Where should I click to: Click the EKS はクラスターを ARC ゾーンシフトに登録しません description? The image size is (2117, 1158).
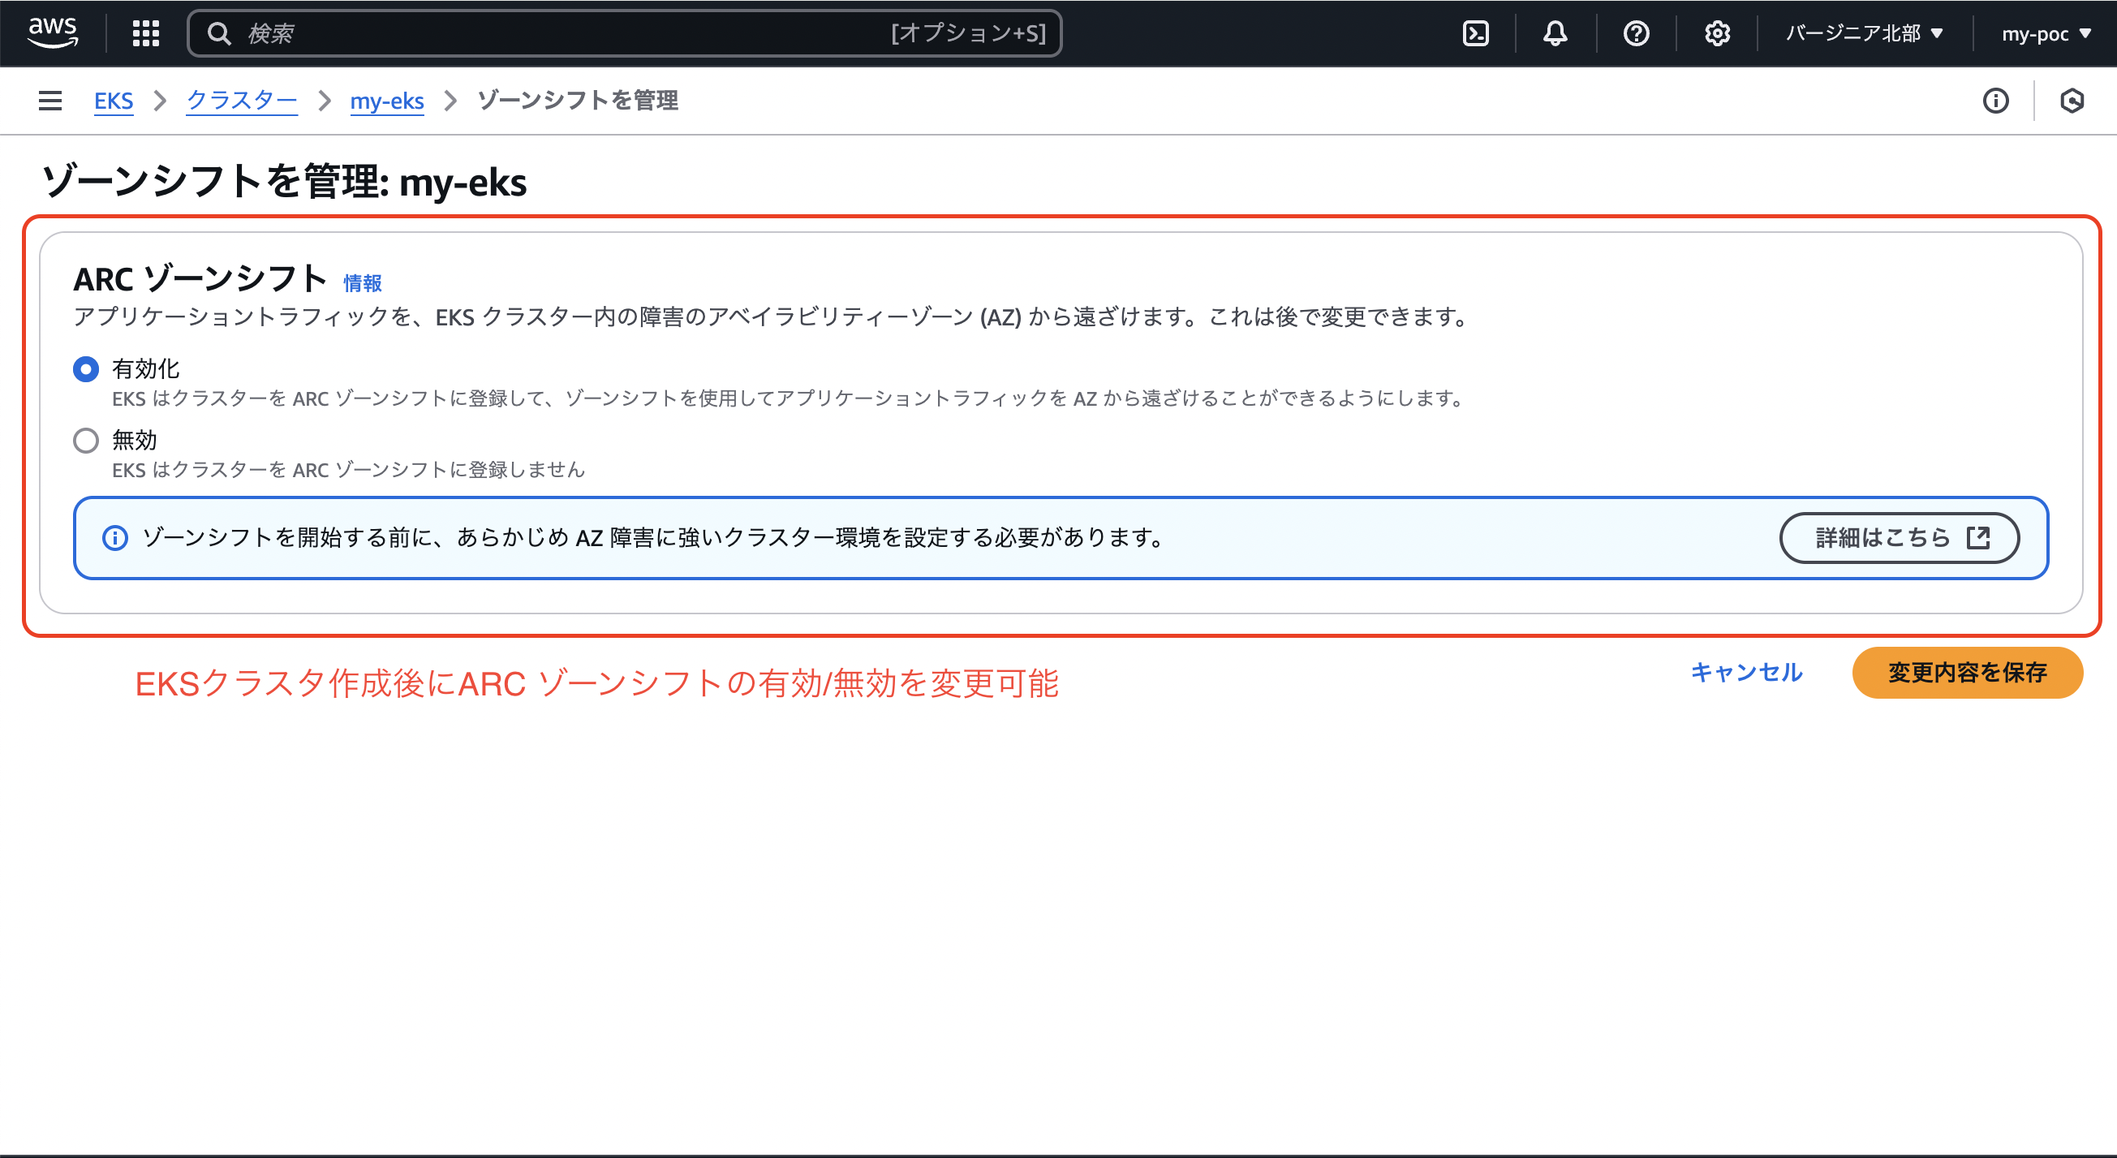click(x=348, y=470)
